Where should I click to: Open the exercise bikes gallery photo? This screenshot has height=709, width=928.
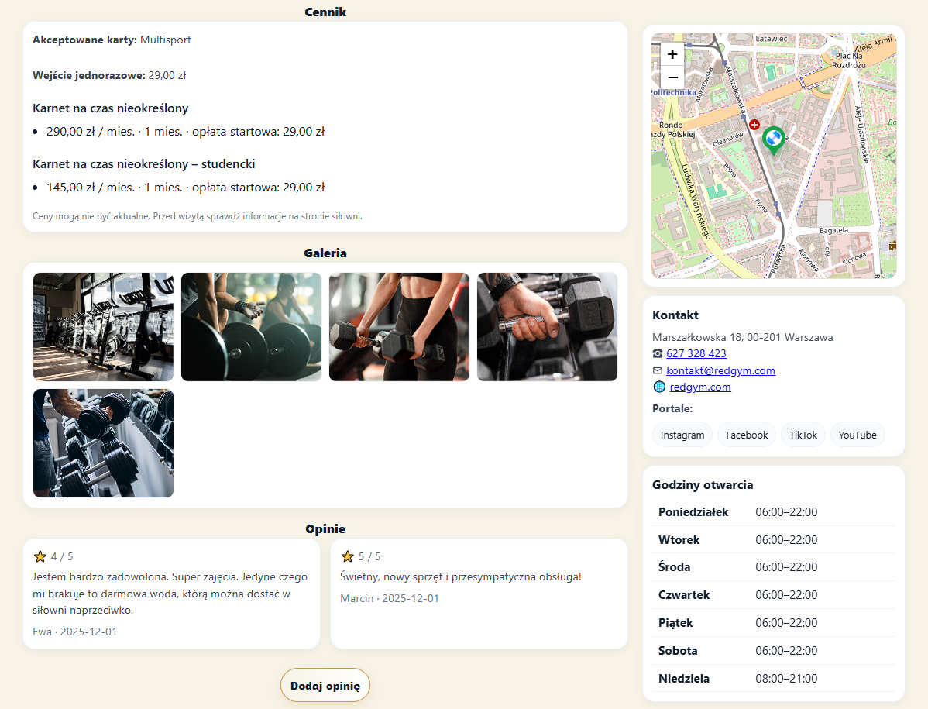coord(103,327)
